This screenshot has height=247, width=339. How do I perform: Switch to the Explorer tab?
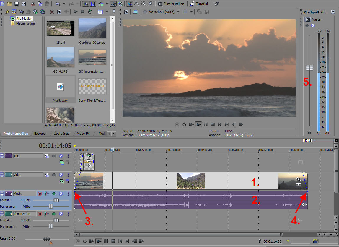40,133
